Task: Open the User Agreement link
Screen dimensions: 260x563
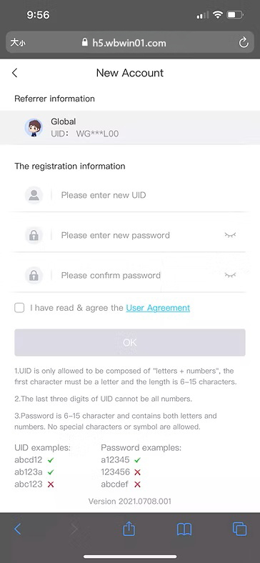Action: [158, 308]
